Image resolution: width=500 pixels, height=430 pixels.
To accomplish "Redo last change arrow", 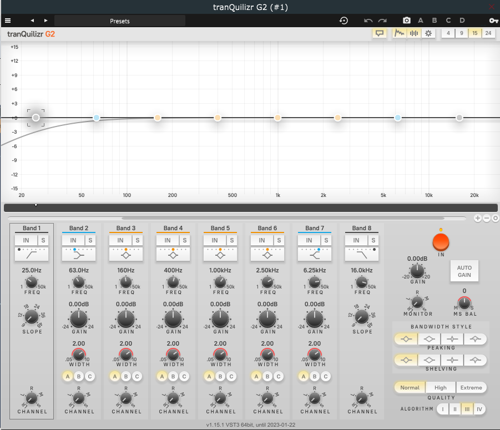I will (x=382, y=21).
